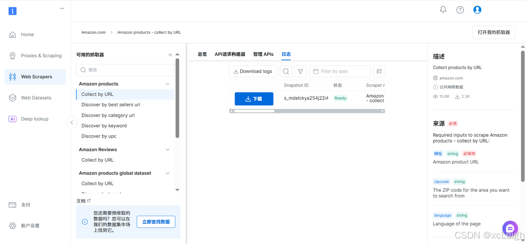Click the Snapshot ID column header

[x=296, y=85]
